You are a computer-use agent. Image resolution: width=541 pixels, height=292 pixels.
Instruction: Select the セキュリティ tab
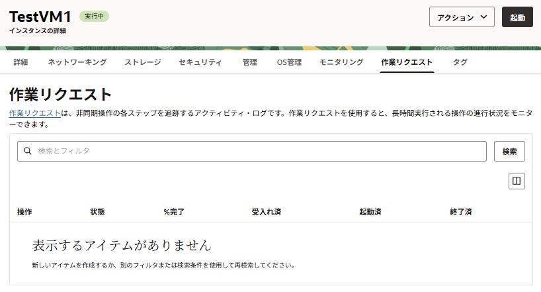(200, 62)
